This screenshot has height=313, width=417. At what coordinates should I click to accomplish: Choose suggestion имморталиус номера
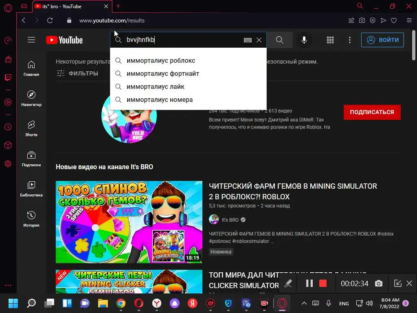188,99
